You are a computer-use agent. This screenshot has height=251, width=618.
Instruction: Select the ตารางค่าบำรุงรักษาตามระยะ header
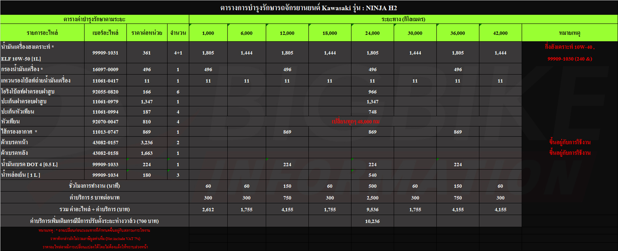[94, 19]
